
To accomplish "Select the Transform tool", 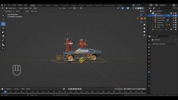I will click(3, 36).
